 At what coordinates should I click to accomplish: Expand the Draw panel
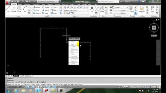(19, 16)
